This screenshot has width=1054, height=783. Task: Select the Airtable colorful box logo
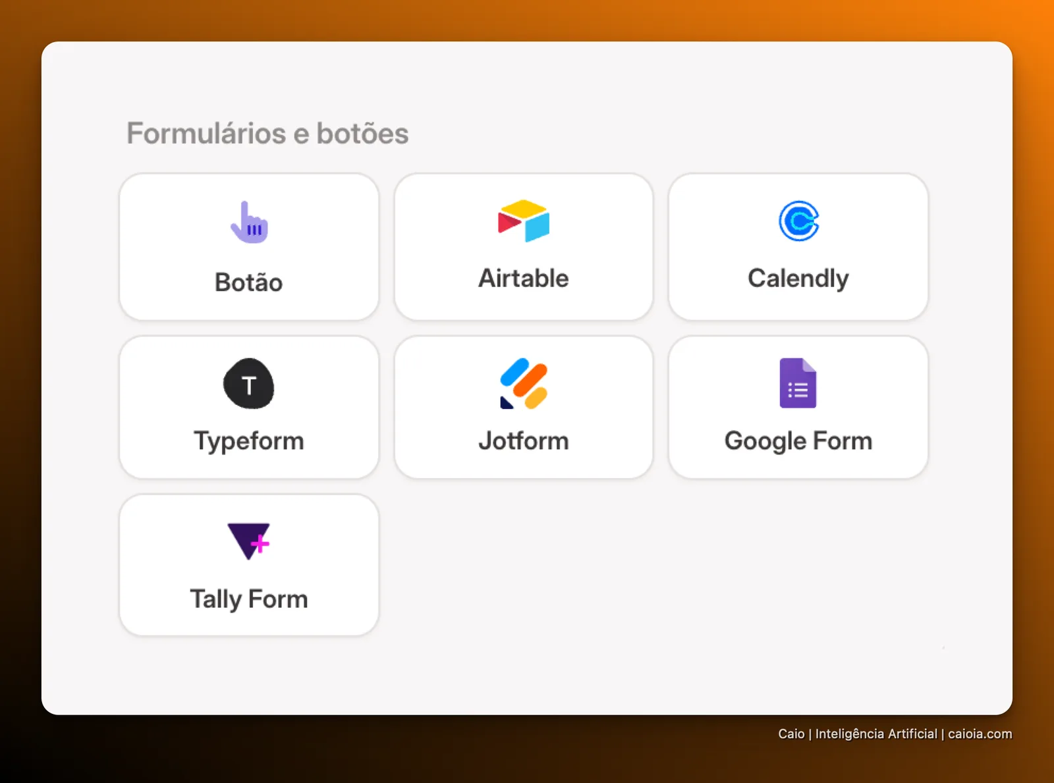524,221
